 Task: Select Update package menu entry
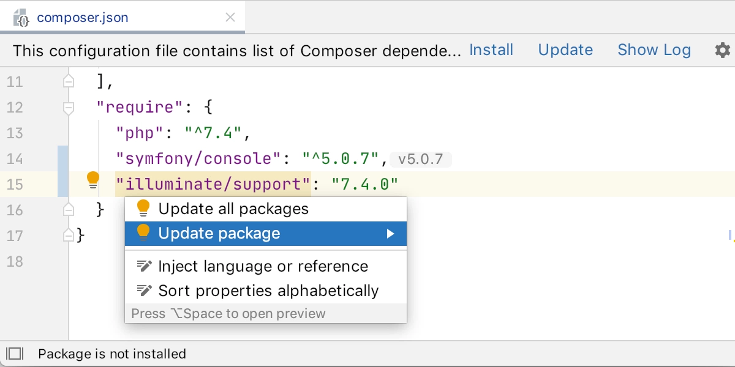(266, 233)
